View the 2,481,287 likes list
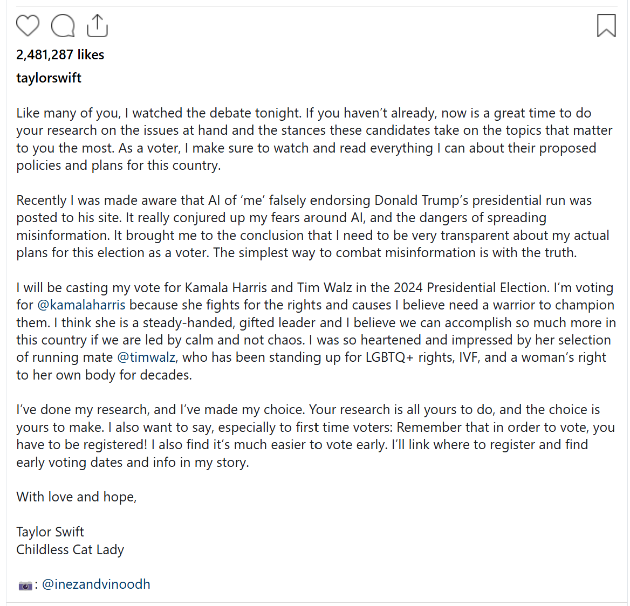This screenshot has height=606, width=630. point(60,55)
